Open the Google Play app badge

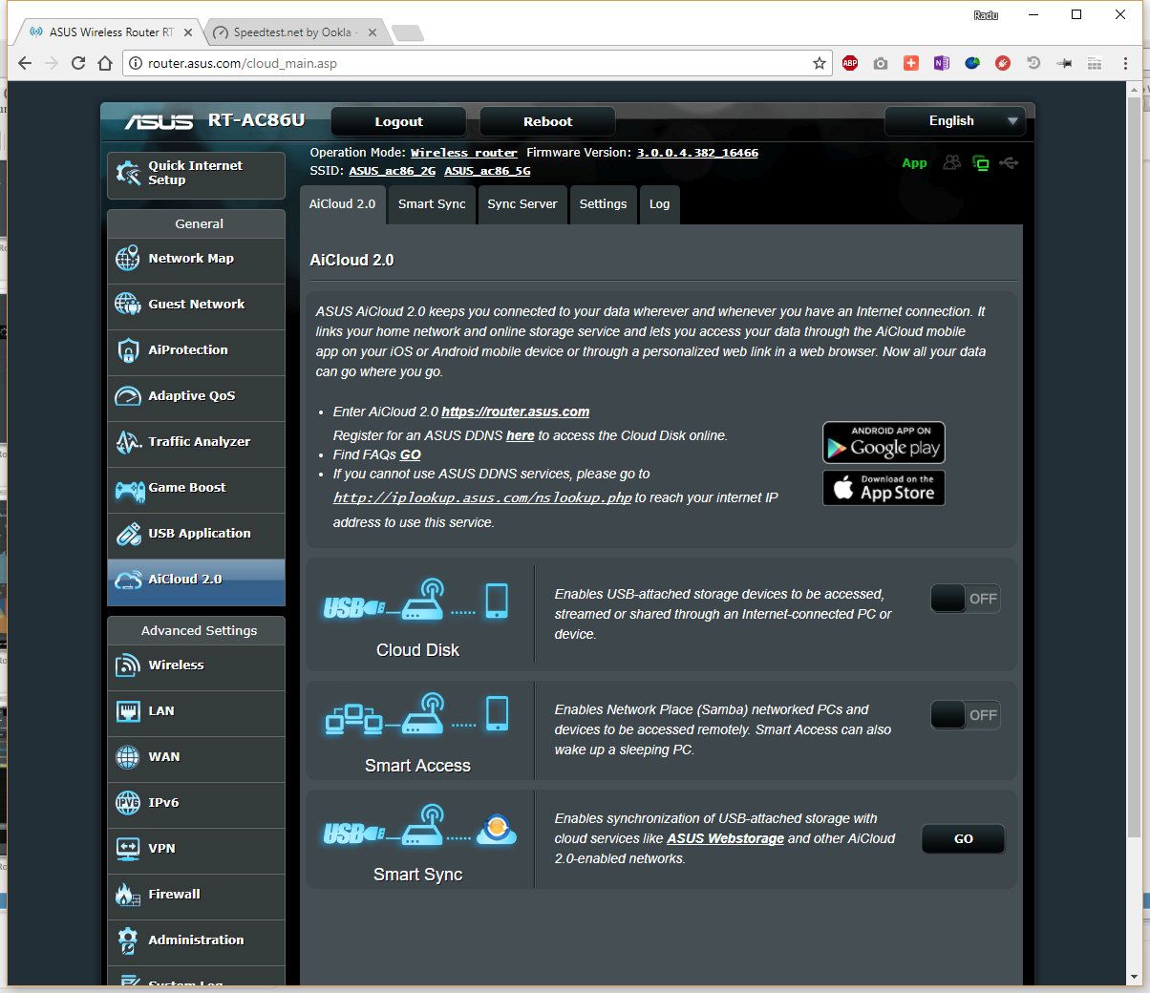(884, 443)
